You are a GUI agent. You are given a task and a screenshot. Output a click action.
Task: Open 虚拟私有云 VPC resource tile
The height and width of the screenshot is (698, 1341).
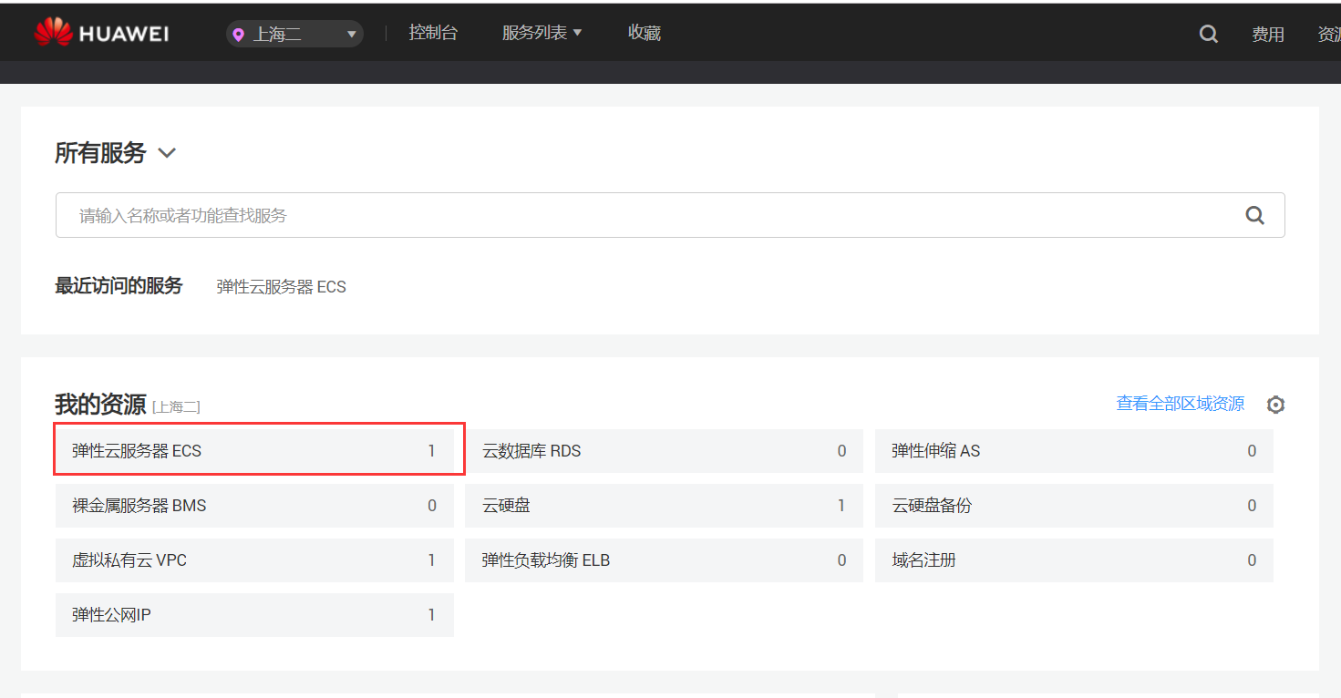click(254, 560)
